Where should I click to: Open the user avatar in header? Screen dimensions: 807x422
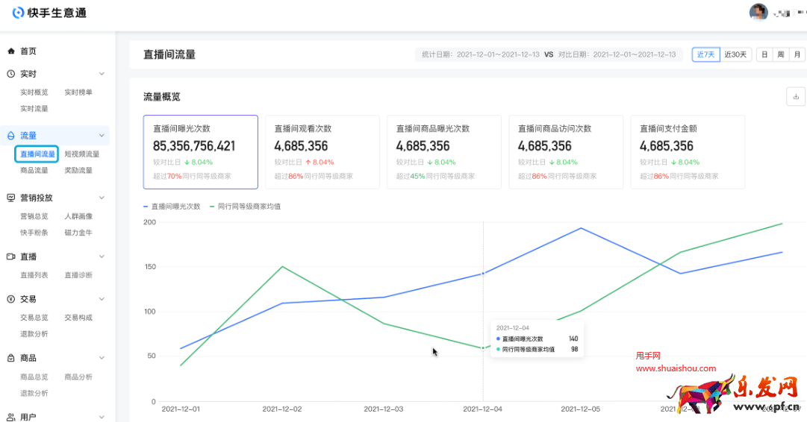pos(758,13)
